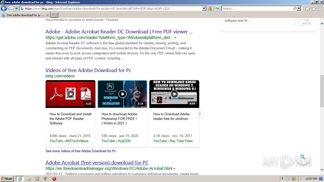Select the 'free adobe download for pc' tab

point(25,15)
